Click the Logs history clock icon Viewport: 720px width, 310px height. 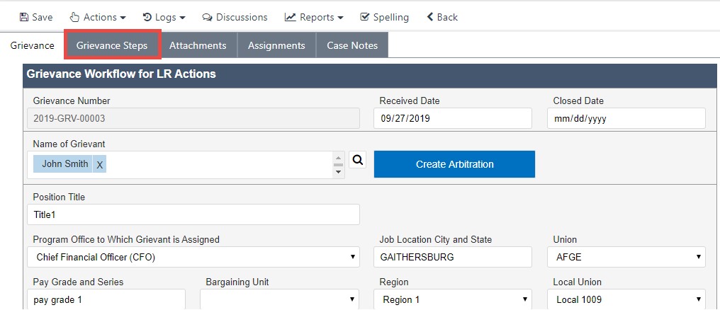pyautogui.click(x=147, y=18)
